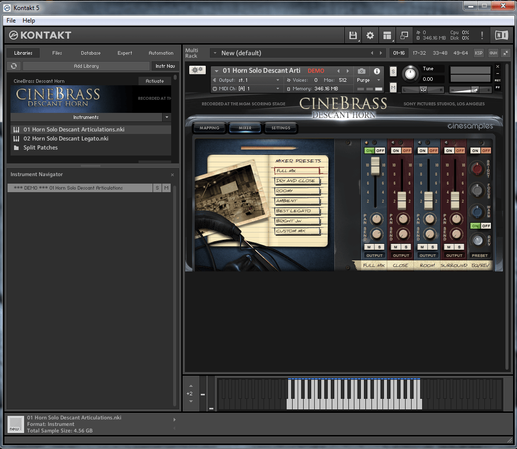
Task: Open the KSP multi script editor
Action: click(478, 53)
